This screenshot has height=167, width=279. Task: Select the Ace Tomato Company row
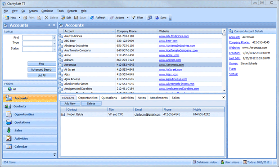[140, 50]
